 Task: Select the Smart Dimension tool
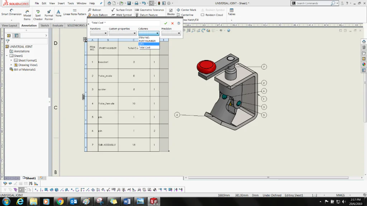[11, 13]
